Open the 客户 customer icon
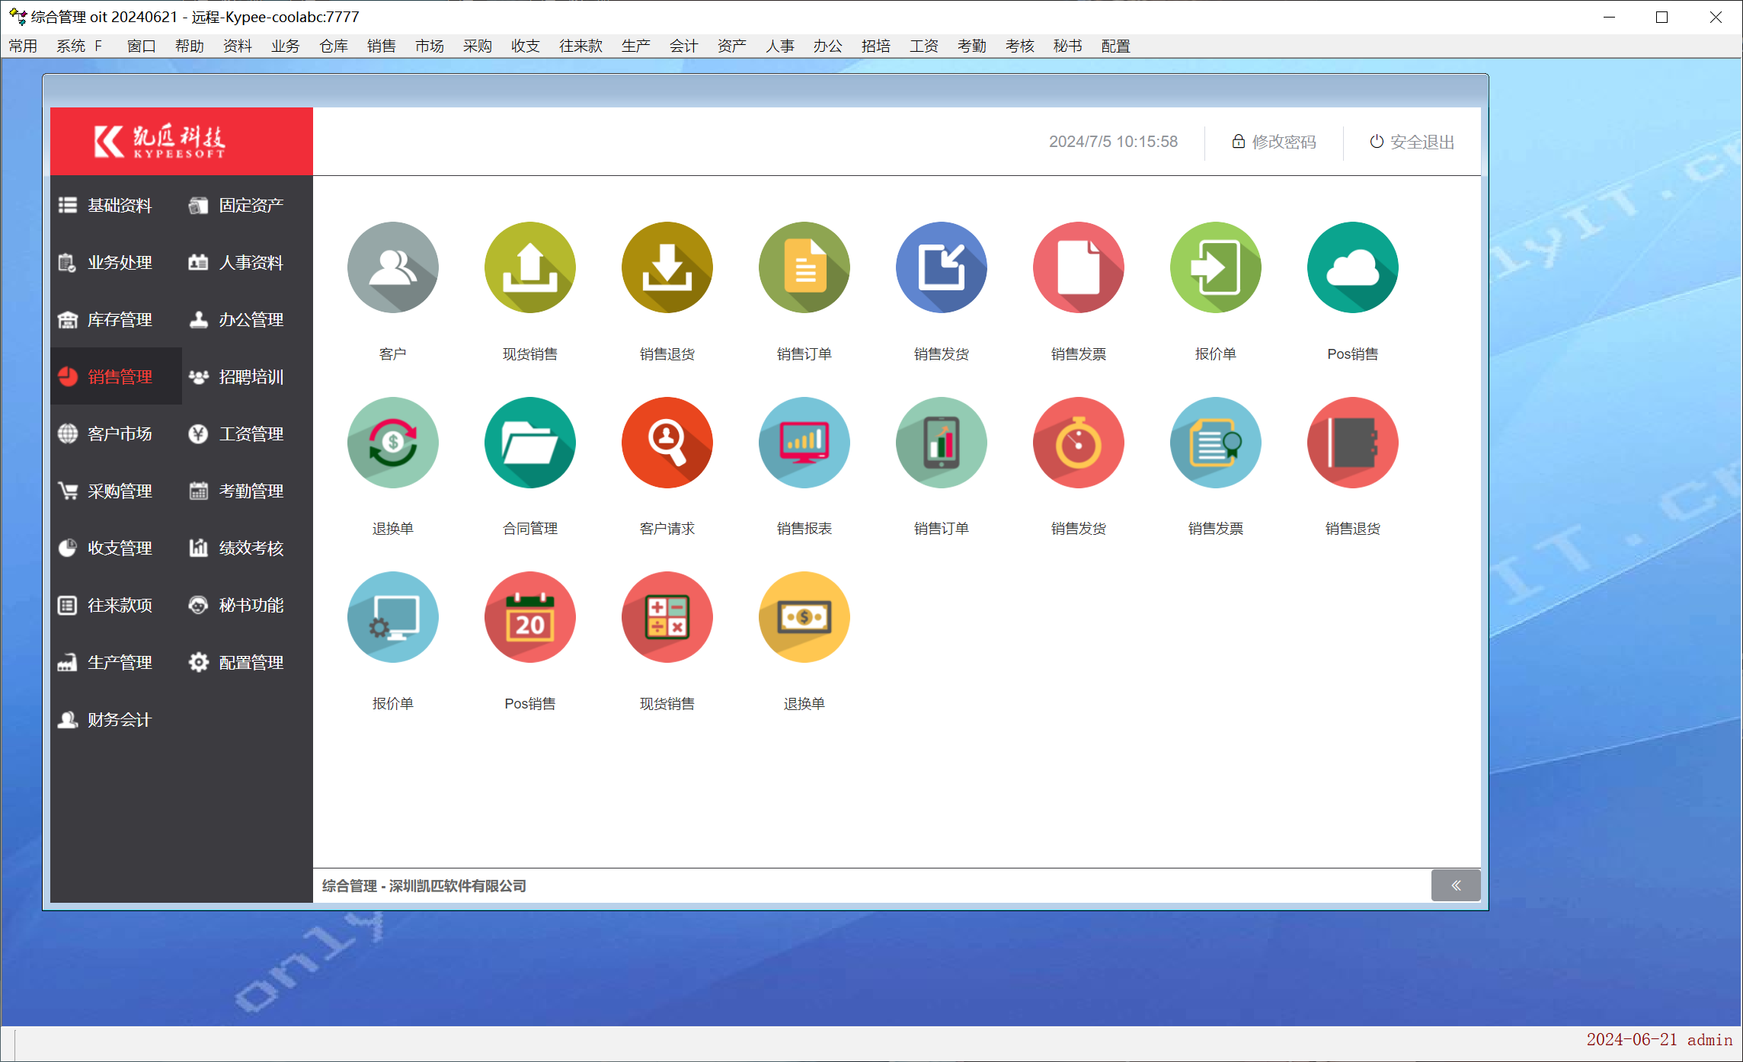The height and width of the screenshot is (1062, 1743). 392,267
